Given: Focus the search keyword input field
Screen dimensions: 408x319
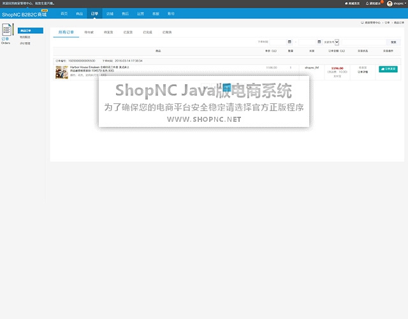Looking at the screenshot, I should (364, 42).
